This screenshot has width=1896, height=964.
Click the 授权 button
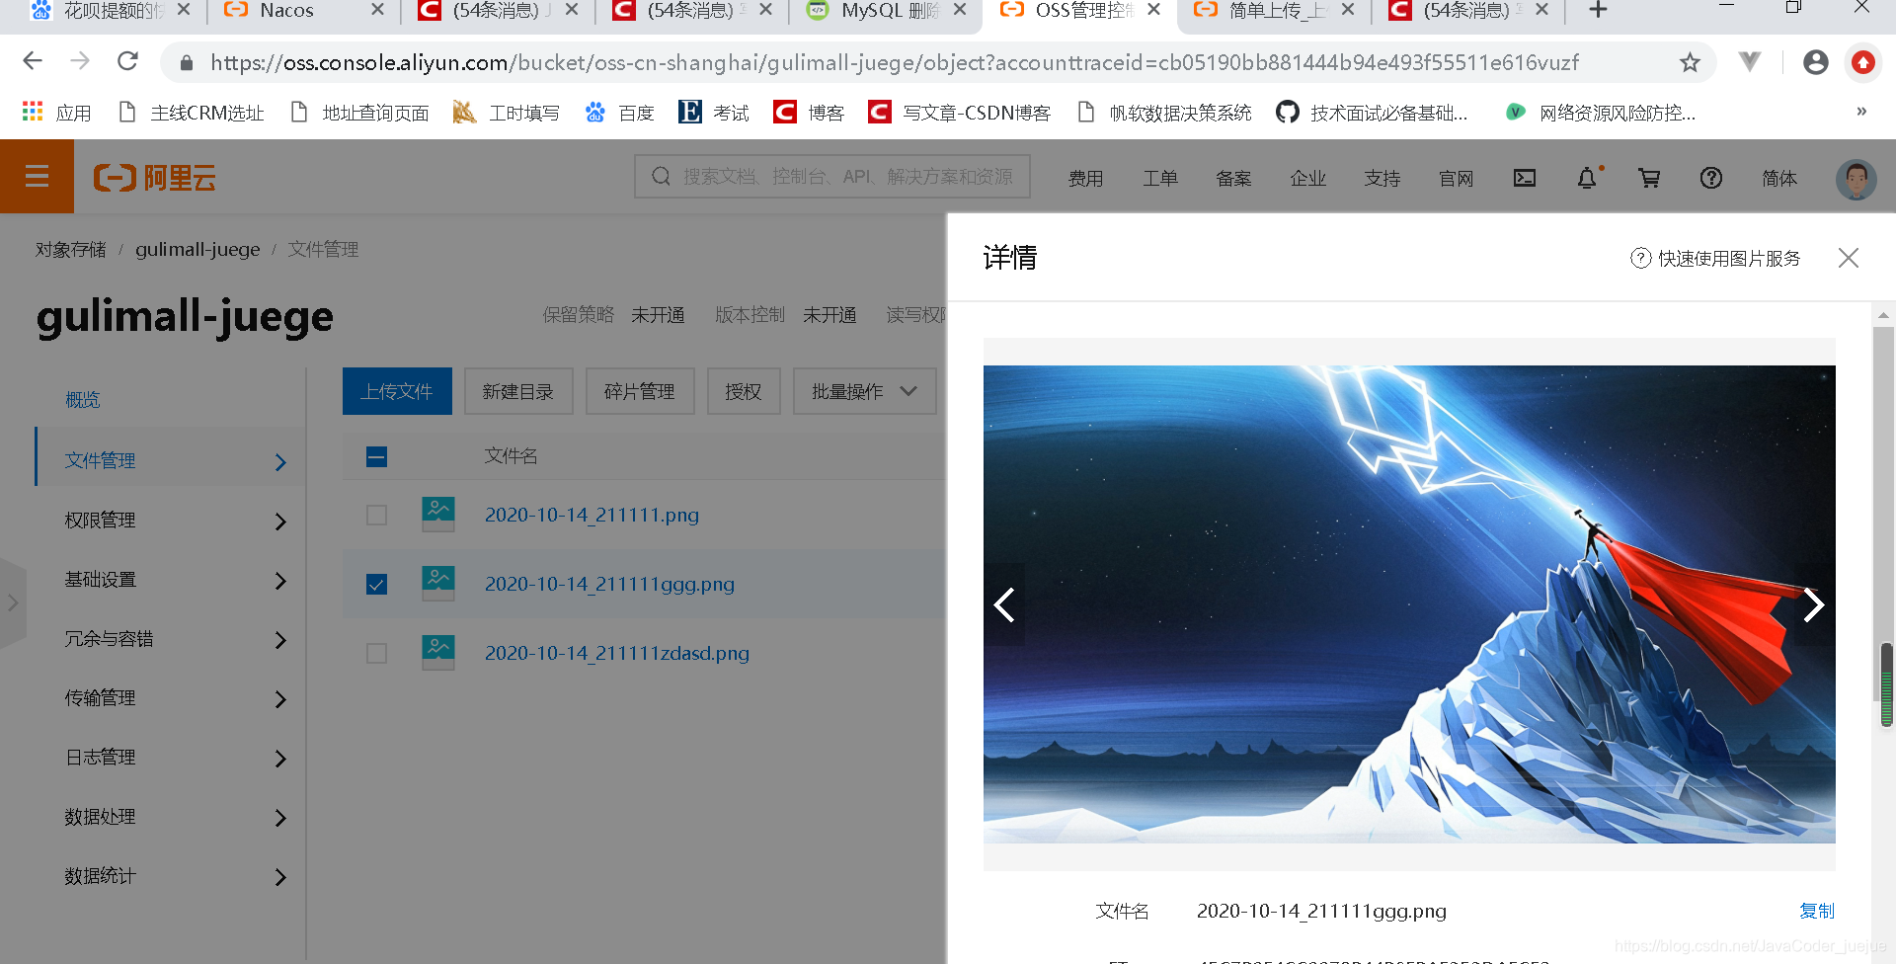744,391
